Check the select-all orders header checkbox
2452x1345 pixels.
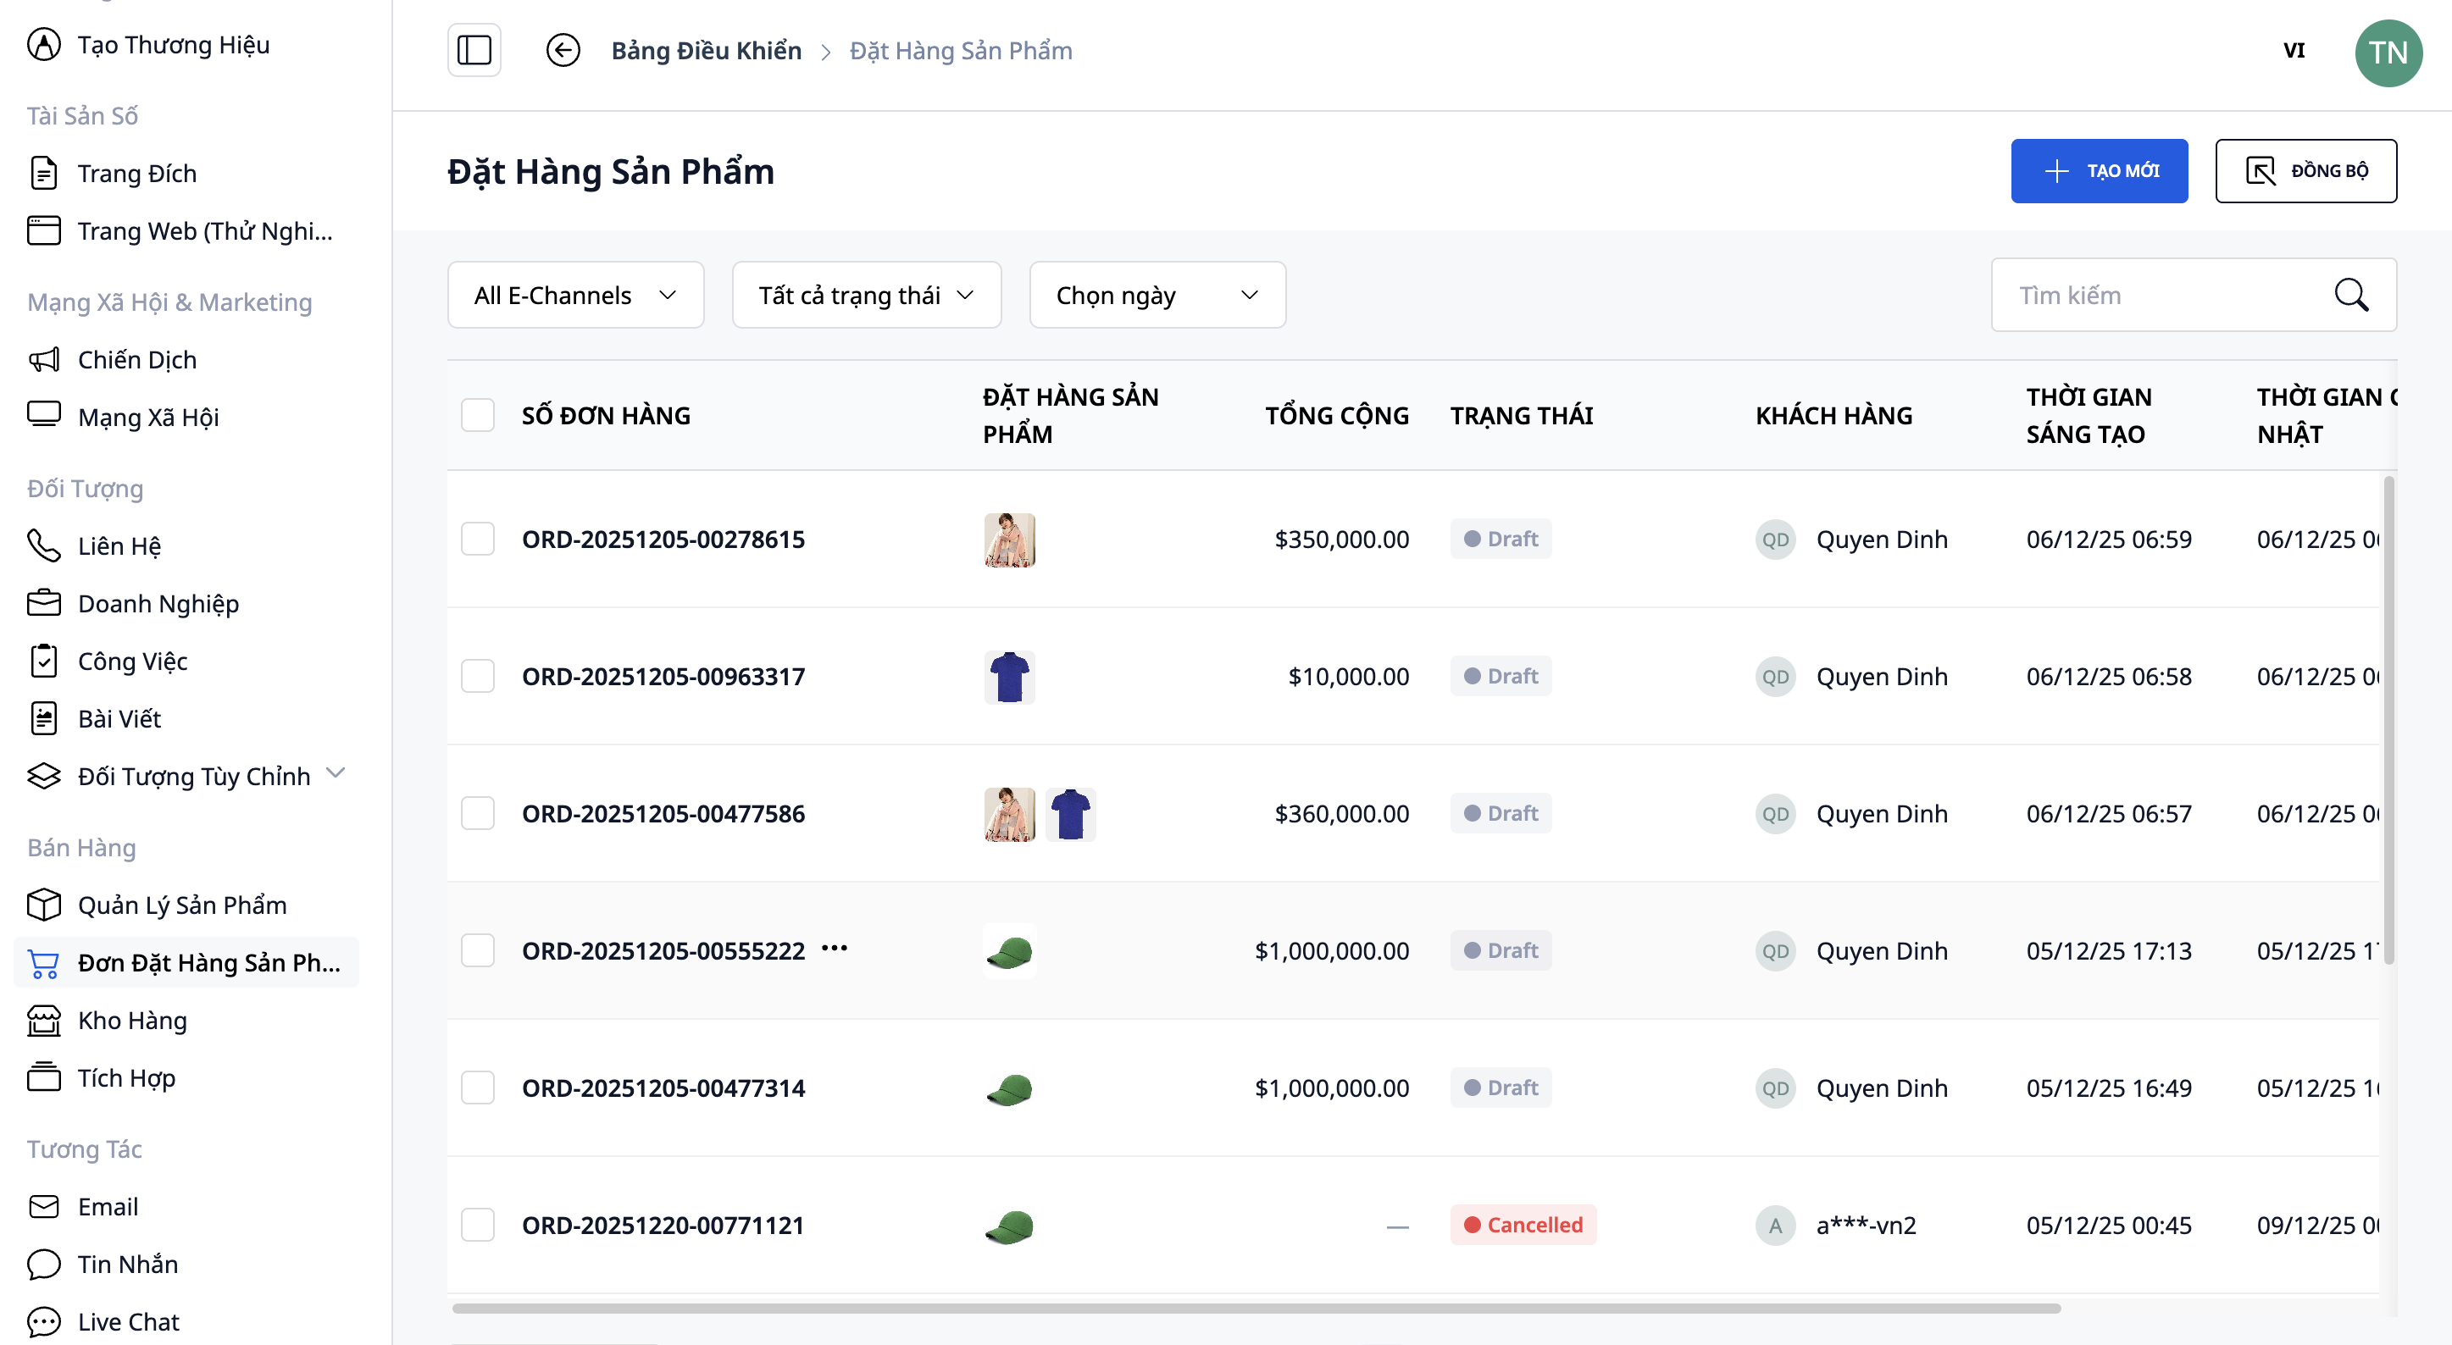click(478, 416)
